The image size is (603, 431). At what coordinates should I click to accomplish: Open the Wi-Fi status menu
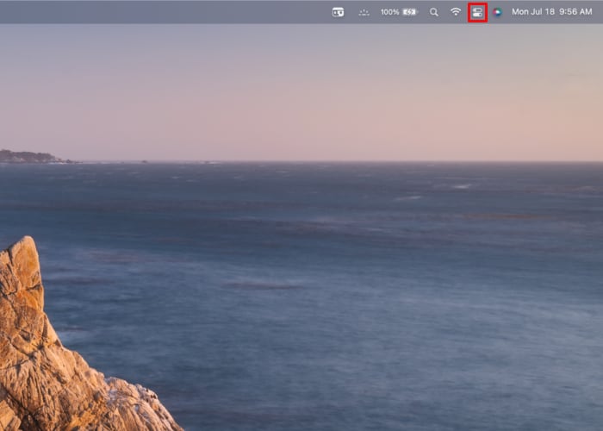(x=456, y=12)
